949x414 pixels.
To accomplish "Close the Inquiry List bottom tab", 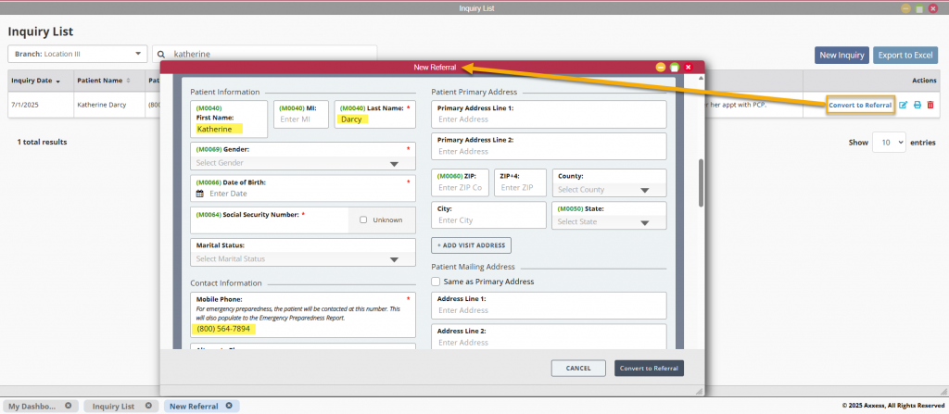I will 147,406.
